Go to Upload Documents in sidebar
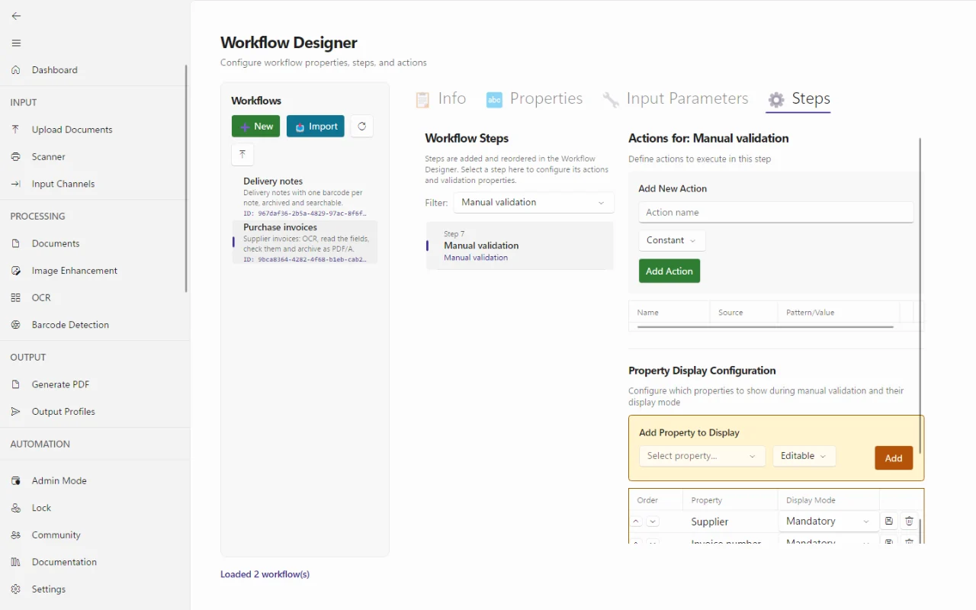This screenshot has width=976, height=610. coord(93,130)
